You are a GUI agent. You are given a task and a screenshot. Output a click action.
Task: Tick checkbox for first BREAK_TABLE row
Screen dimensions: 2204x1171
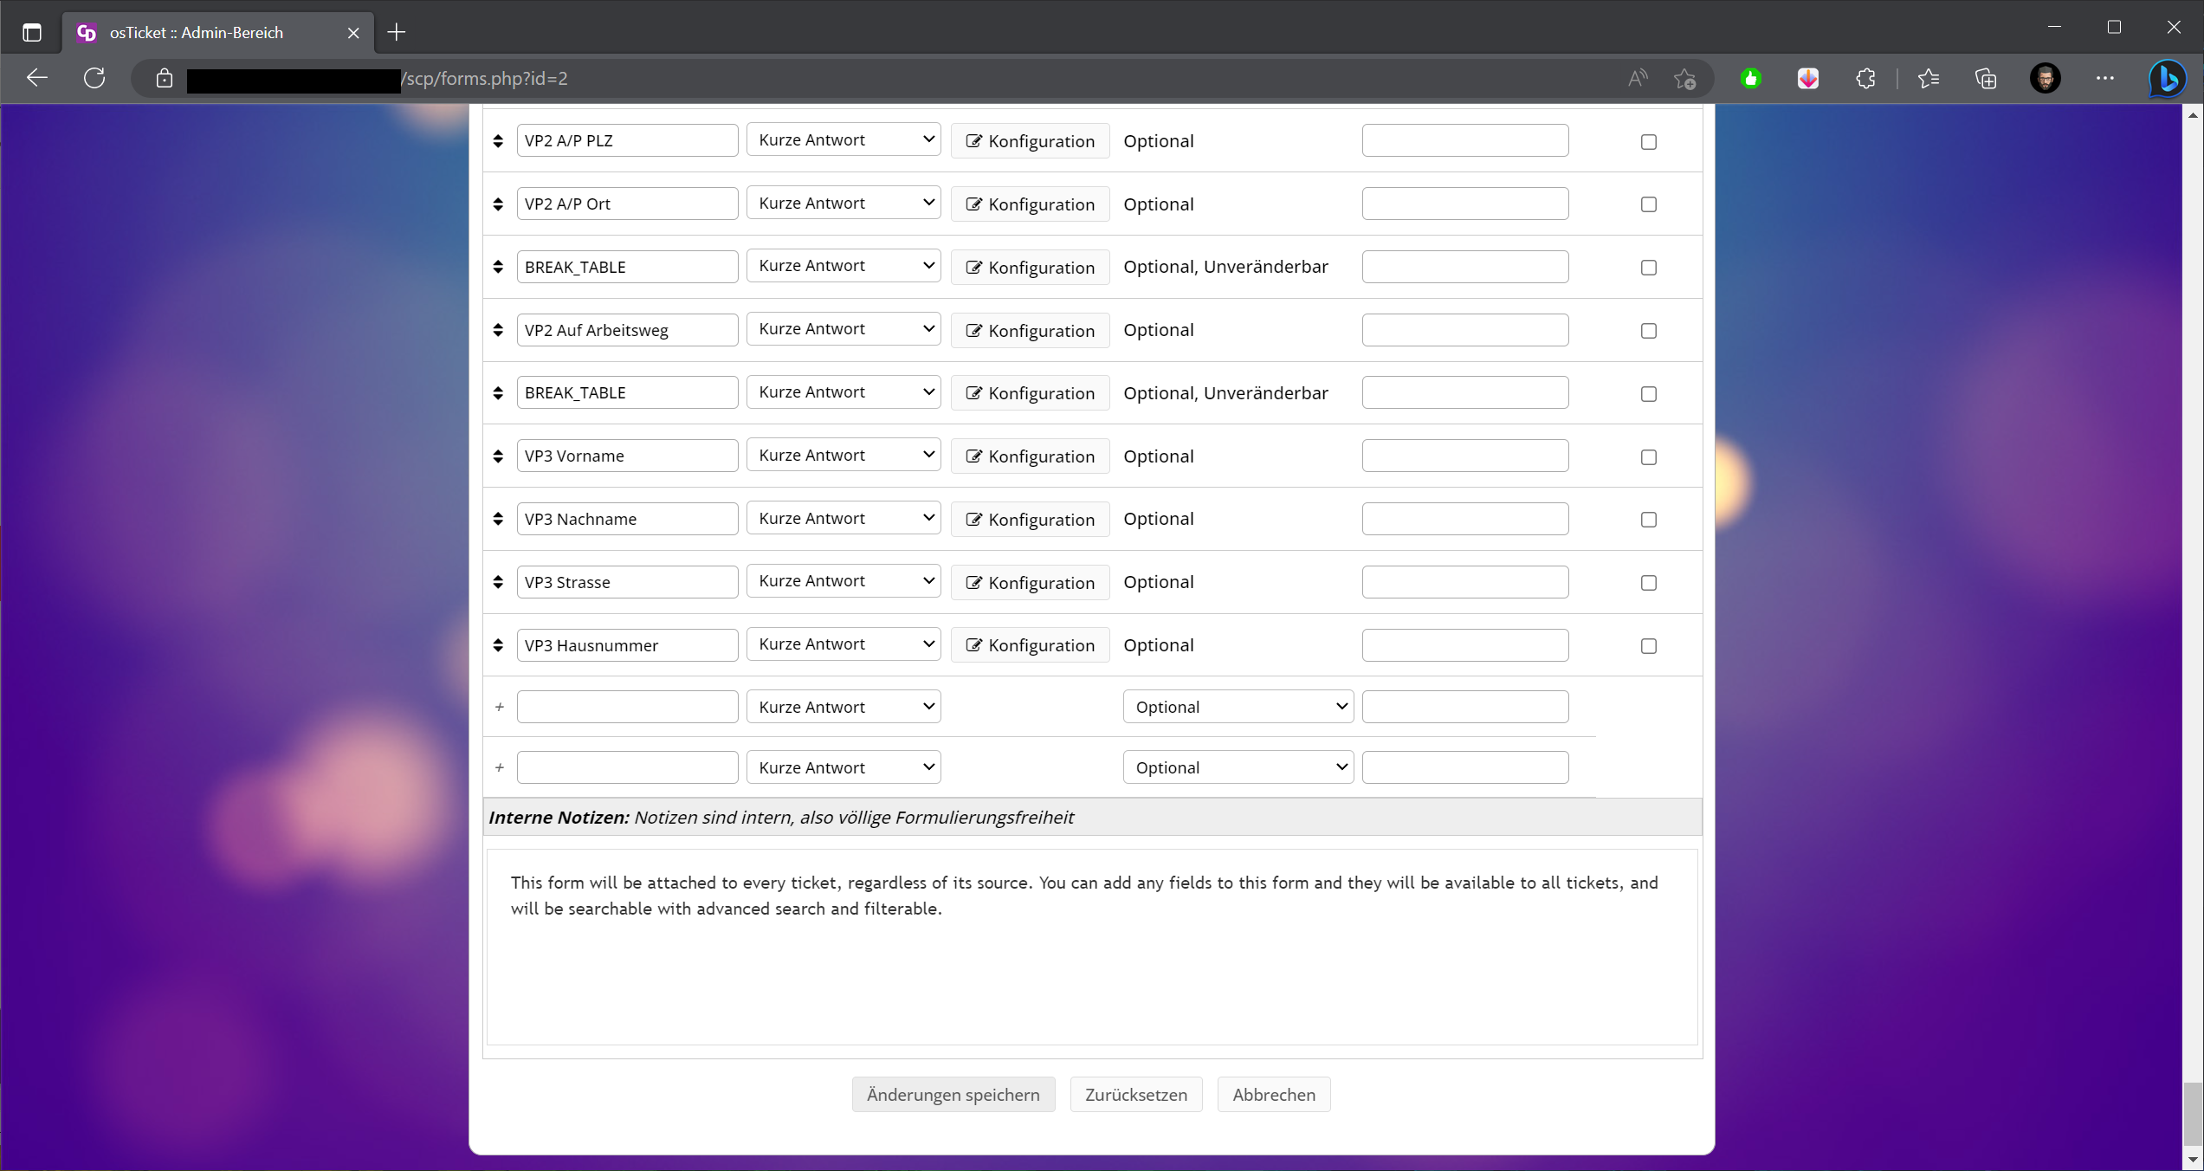point(1649,268)
